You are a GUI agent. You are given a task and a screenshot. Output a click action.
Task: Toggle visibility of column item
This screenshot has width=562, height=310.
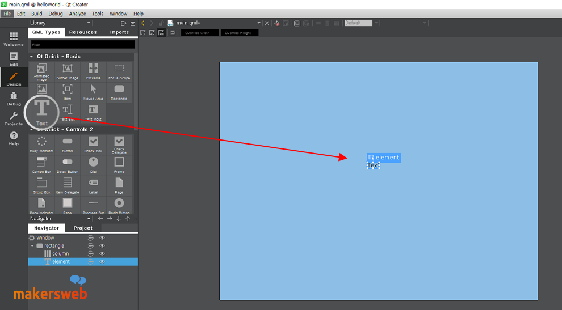(x=102, y=253)
